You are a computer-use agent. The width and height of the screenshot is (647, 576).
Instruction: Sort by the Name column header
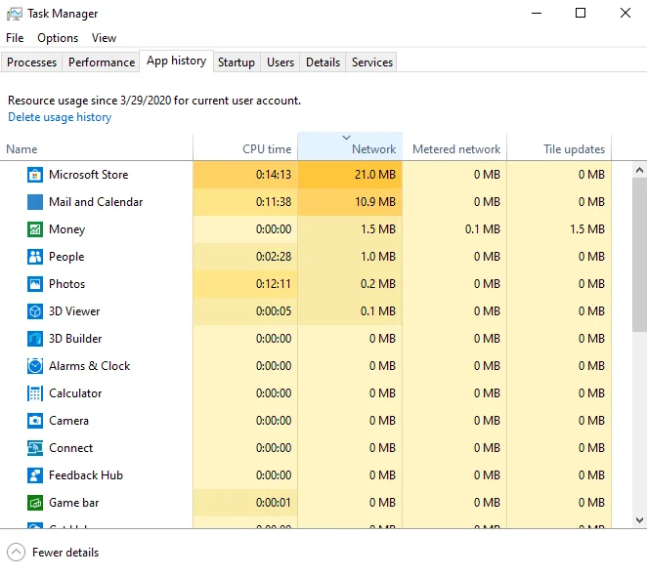(x=97, y=148)
